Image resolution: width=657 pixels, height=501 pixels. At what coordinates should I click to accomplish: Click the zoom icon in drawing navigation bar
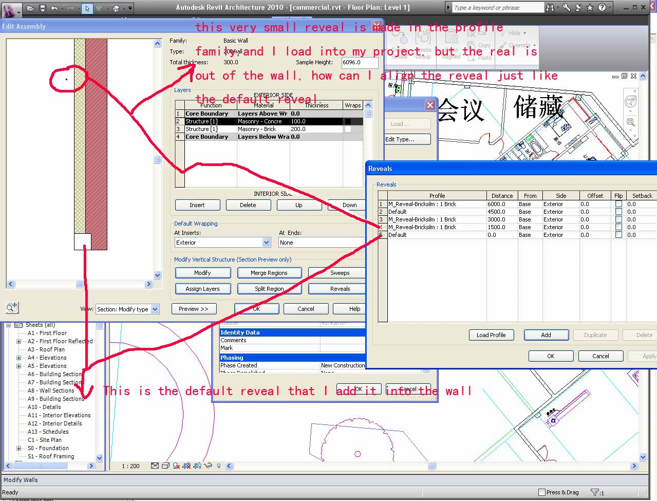tap(630, 122)
